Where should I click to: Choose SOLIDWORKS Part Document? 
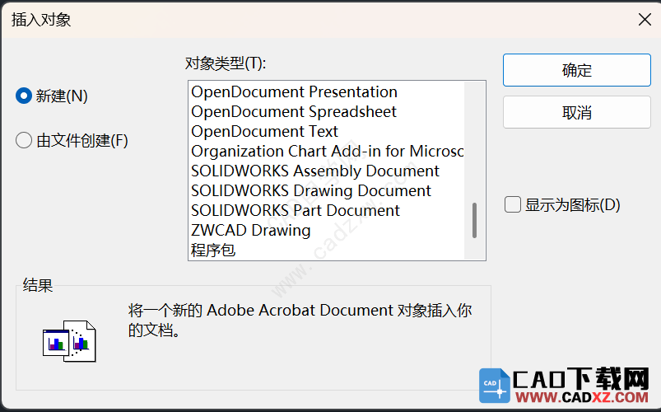326,210
